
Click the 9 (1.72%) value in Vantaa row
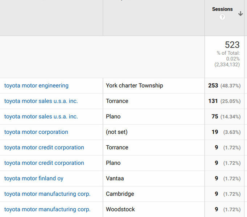pyautogui.click(x=228, y=179)
